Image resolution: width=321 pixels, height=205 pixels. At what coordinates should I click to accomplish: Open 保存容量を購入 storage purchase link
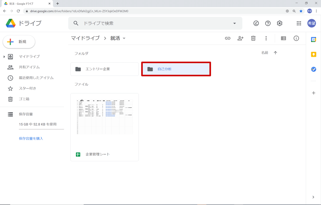click(31, 138)
